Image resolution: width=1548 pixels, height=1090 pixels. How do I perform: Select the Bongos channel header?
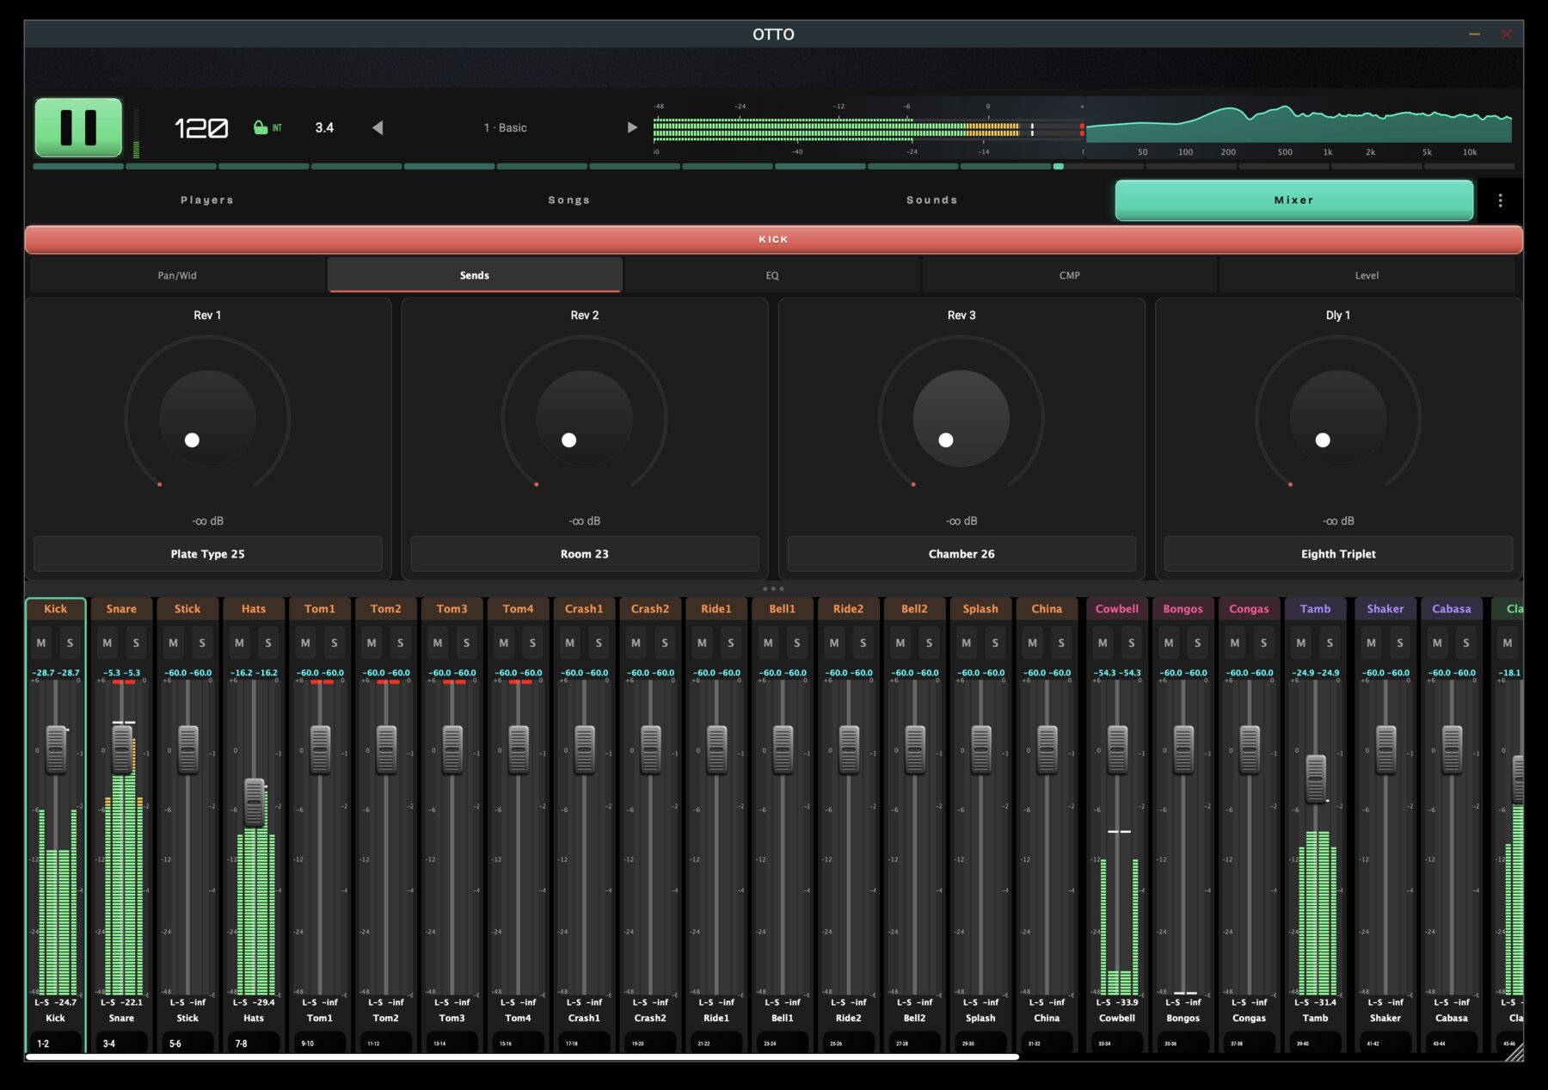tap(1183, 608)
